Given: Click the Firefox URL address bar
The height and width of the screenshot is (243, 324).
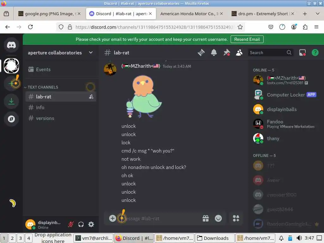Looking at the screenshot, I should pos(154,27).
